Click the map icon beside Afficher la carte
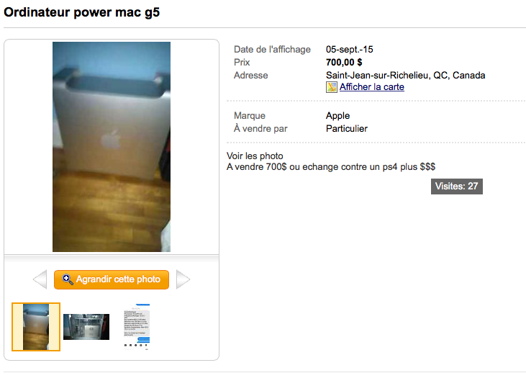 332,87
